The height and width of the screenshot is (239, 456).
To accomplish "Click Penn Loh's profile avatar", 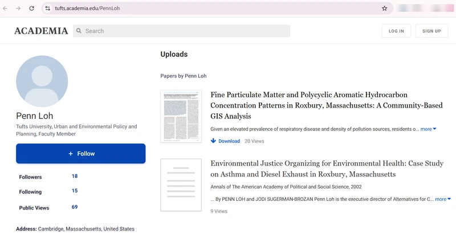I will tap(42, 81).
